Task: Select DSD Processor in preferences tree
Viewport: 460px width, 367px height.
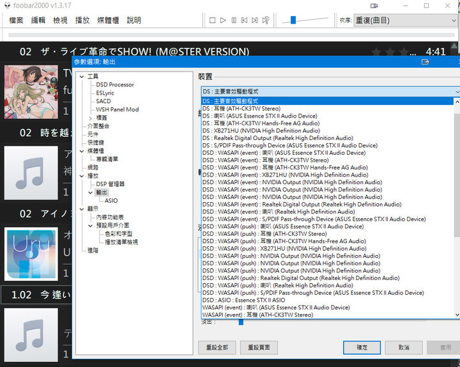Action: (x=115, y=84)
